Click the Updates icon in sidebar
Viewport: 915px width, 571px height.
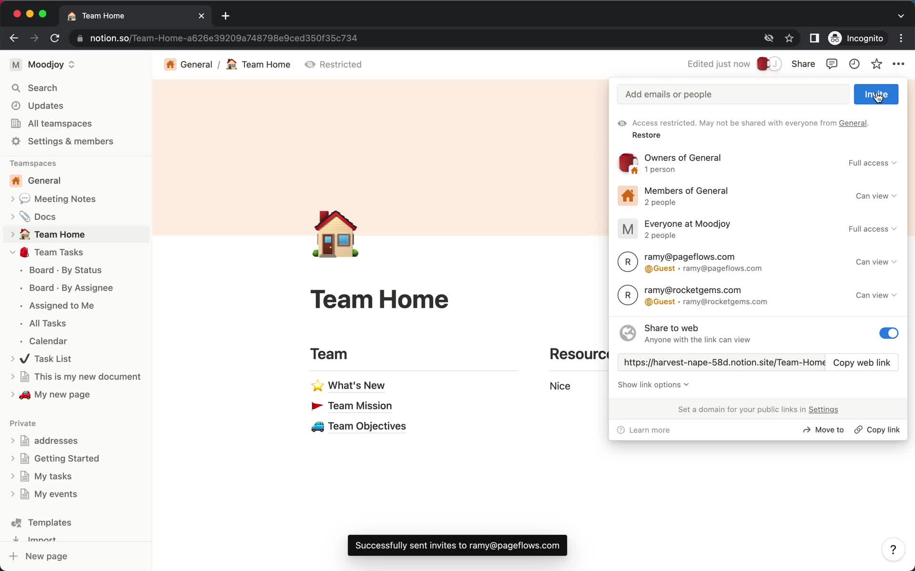(x=17, y=105)
